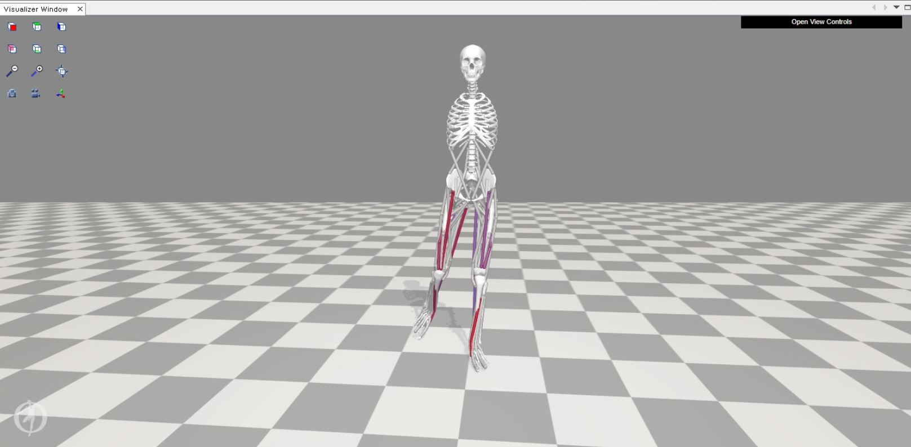The height and width of the screenshot is (447, 911).
Task: Zoom out with the minus magnifier
Action: pos(12,71)
